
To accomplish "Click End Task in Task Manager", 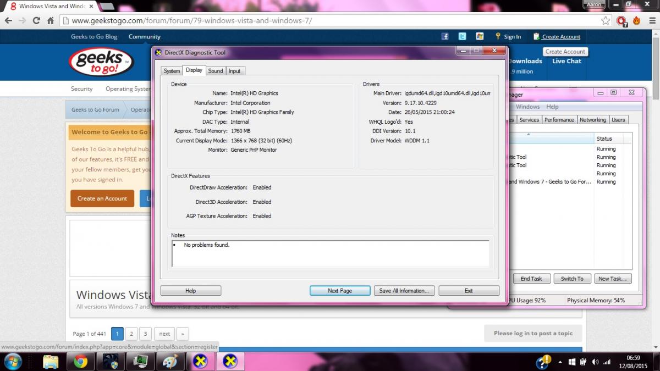I will pyautogui.click(x=531, y=279).
